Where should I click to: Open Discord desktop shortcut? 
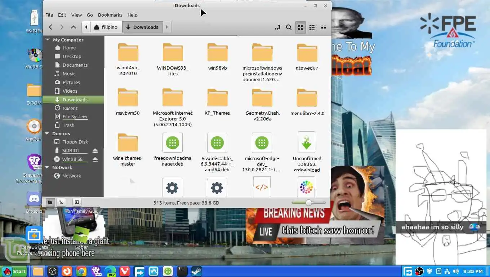[x=34, y=202]
